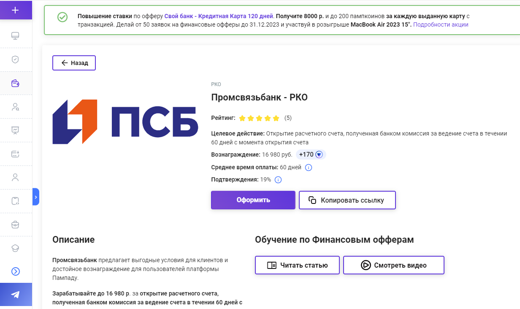Click the ПСБ bank logo

[125, 122]
